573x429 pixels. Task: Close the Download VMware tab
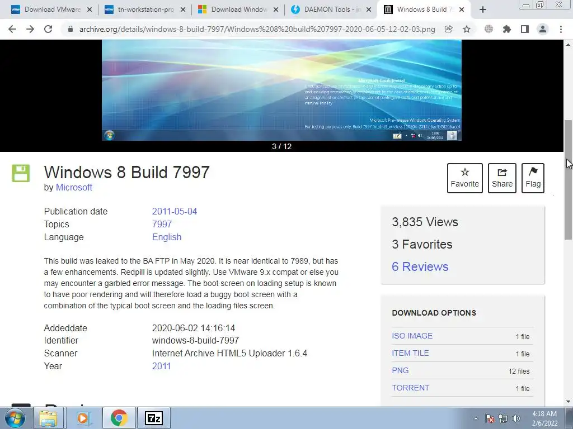tap(90, 10)
